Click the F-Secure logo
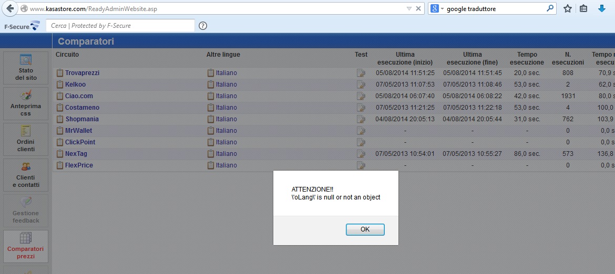Viewport: 615px width, 274px height. click(22, 26)
